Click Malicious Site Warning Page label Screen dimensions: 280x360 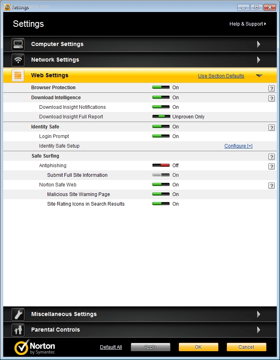pyautogui.click(x=78, y=194)
